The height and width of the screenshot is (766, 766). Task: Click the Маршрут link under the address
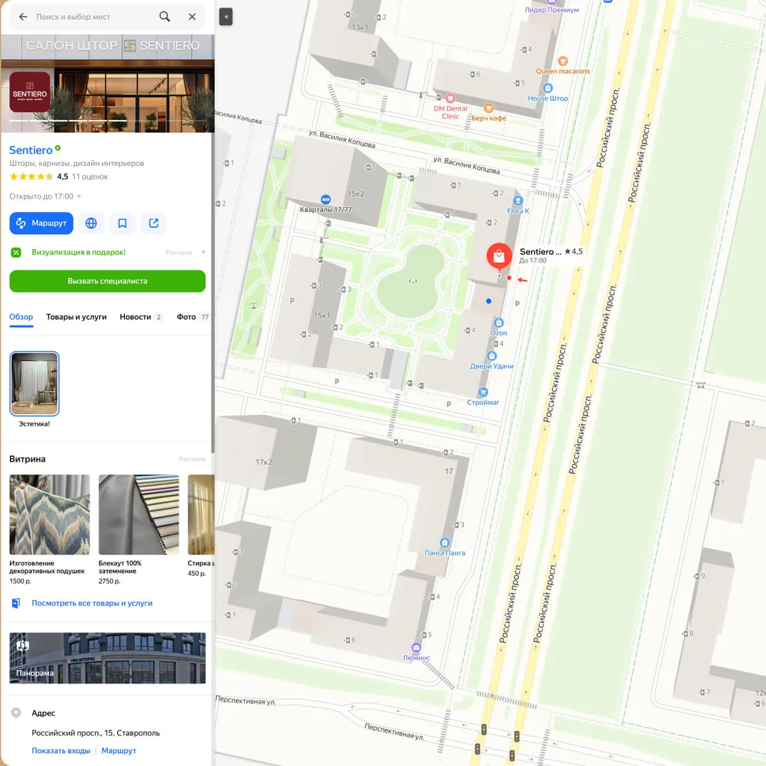pyautogui.click(x=118, y=751)
